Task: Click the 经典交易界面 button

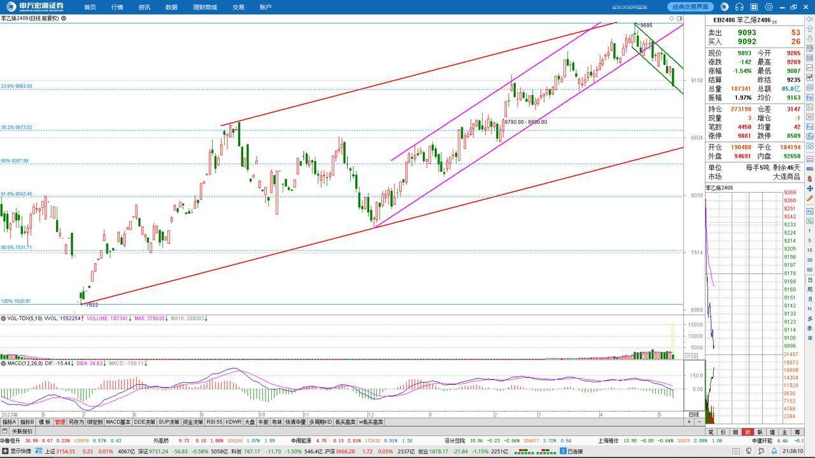Action: coord(691,7)
